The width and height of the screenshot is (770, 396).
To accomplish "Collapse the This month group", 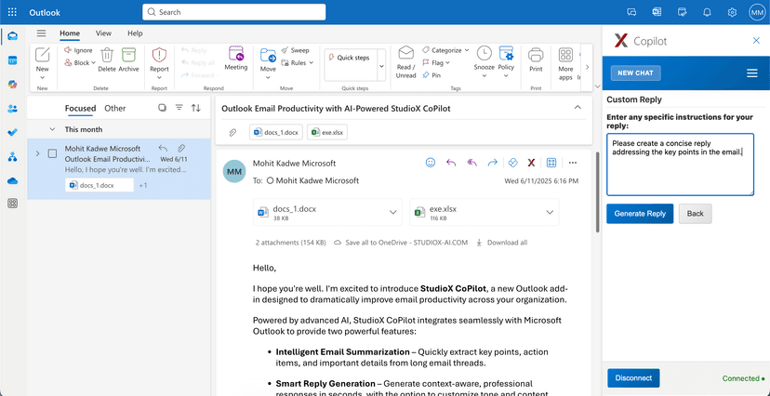I will tap(52, 129).
